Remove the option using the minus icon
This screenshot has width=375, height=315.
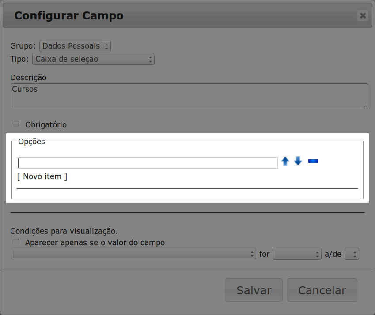(x=313, y=161)
